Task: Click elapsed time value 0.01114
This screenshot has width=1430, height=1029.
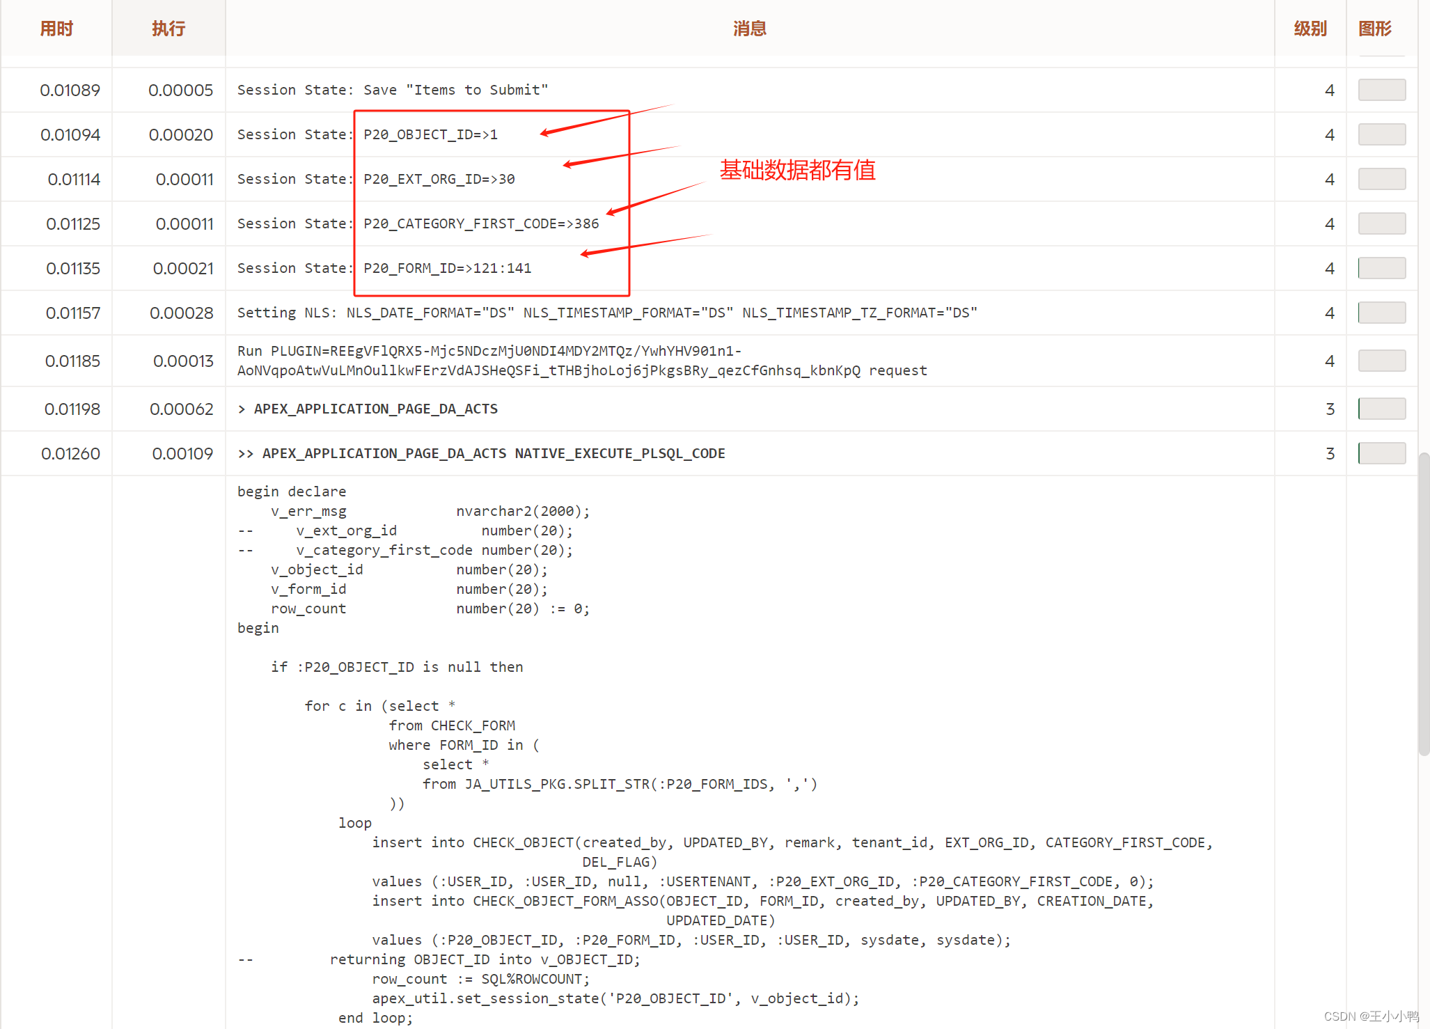Action: (x=74, y=179)
